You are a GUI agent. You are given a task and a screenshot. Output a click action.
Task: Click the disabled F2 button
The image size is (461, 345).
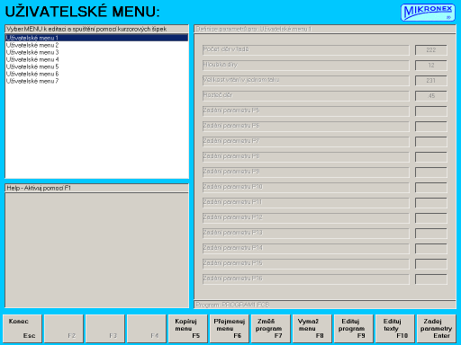tap(64, 329)
